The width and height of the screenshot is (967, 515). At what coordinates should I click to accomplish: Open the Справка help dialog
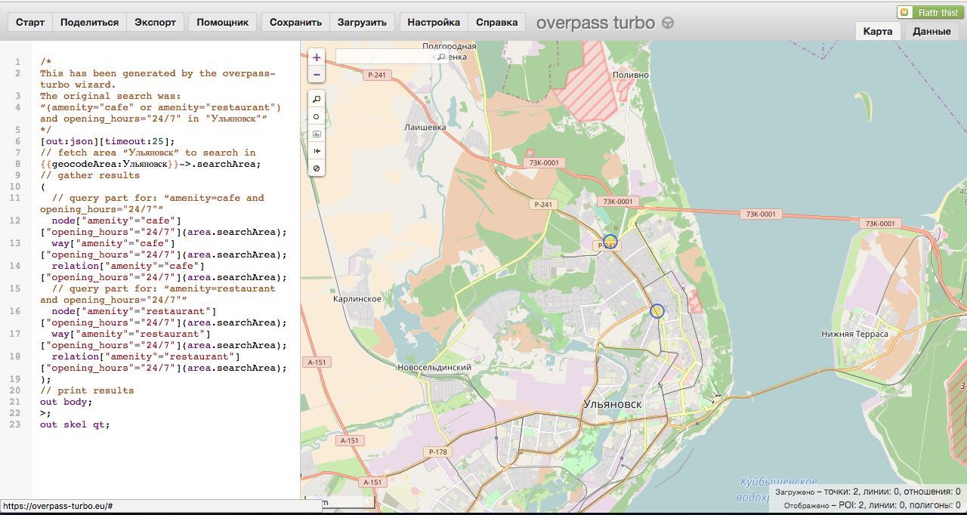pos(497,22)
